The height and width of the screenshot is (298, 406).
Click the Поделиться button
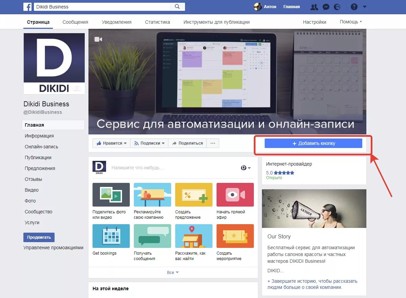(187, 143)
